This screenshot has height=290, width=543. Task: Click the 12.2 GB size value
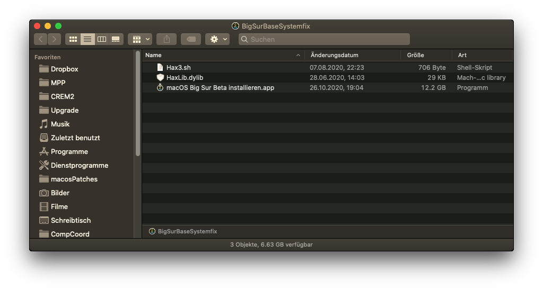pyautogui.click(x=433, y=87)
